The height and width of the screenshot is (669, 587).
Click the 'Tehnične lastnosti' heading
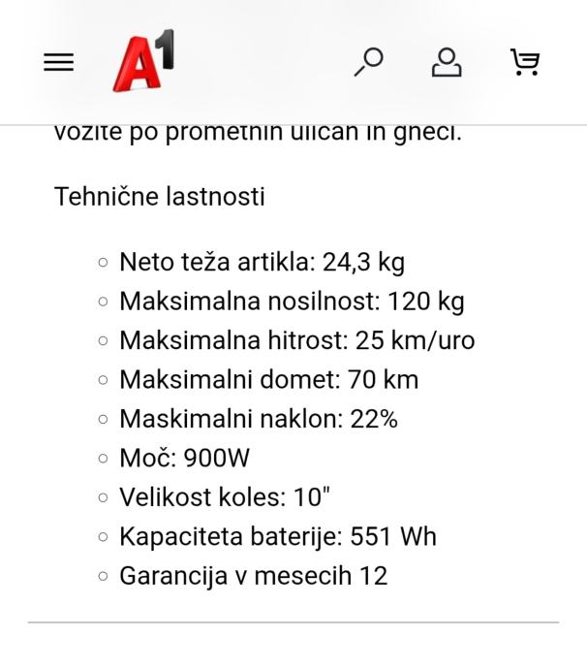[x=159, y=197]
